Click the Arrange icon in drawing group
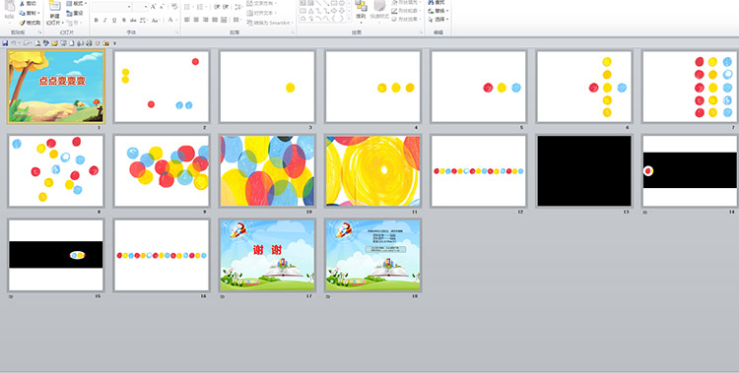Viewport: 739px width, 373px height. 361,6
